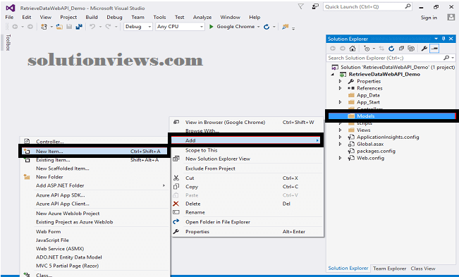Click Exclude From Project in context menu
459x277 pixels.
210,168
